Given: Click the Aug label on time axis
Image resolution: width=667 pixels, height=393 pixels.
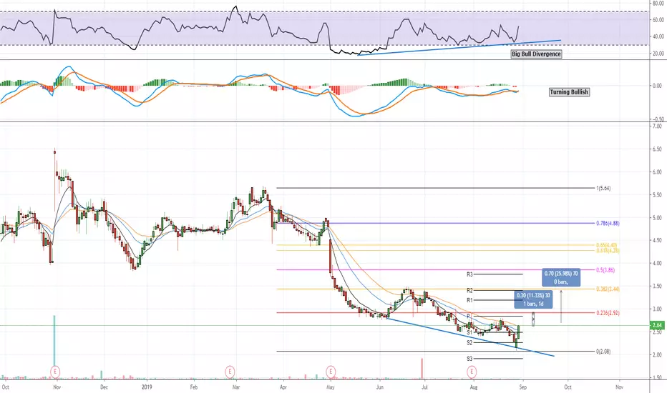Looking at the screenshot, I should pyautogui.click(x=474, y=387).
